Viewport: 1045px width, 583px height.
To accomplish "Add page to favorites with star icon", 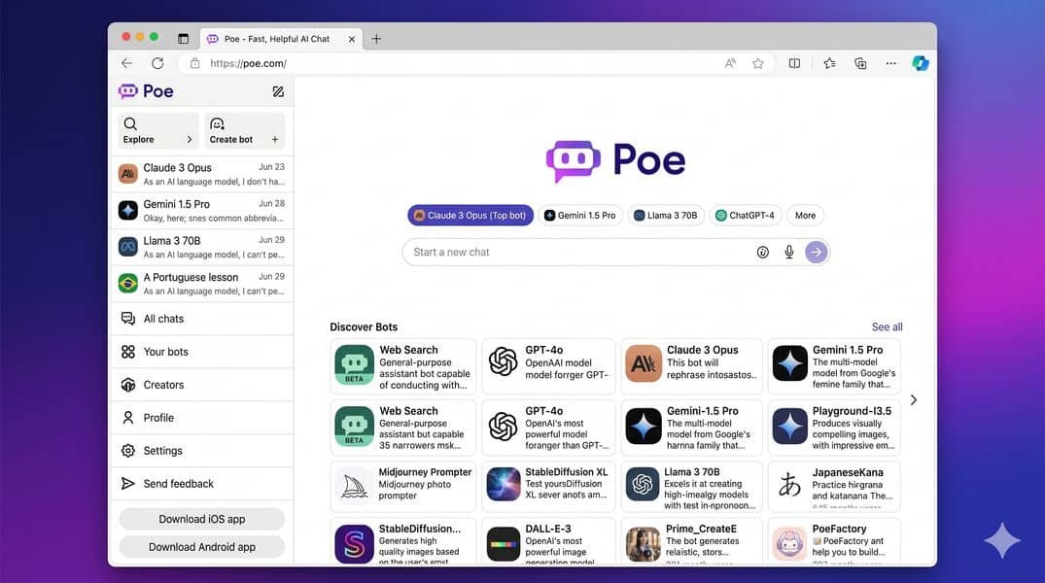I will [758, 63].
